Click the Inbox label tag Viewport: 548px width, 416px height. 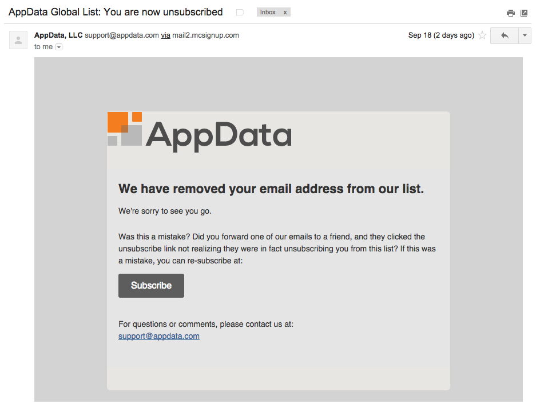(x=268, y=12)
